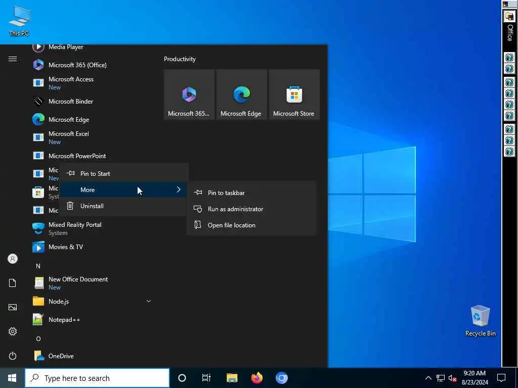Image resolution: width=518 pixels, height=388 pixels.
Task: Show hidden tray icons chevron
Action: (x=428, y=378)
